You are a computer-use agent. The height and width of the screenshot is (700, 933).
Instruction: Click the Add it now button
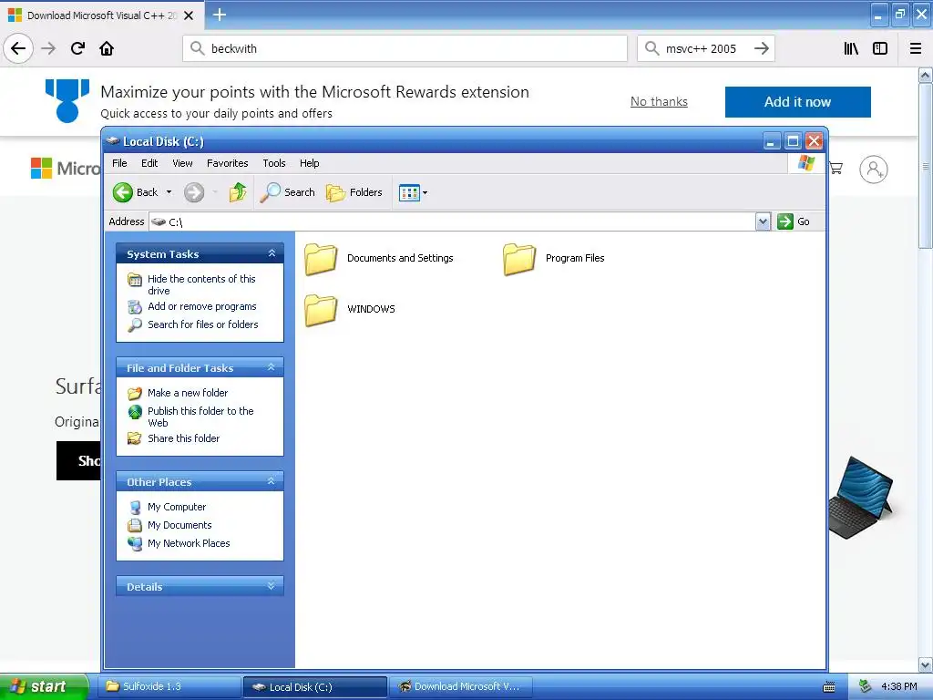(797, 102)
